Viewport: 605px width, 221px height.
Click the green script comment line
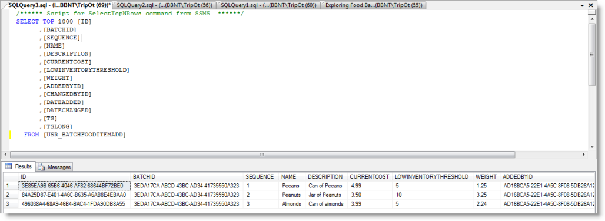(130, 14)
